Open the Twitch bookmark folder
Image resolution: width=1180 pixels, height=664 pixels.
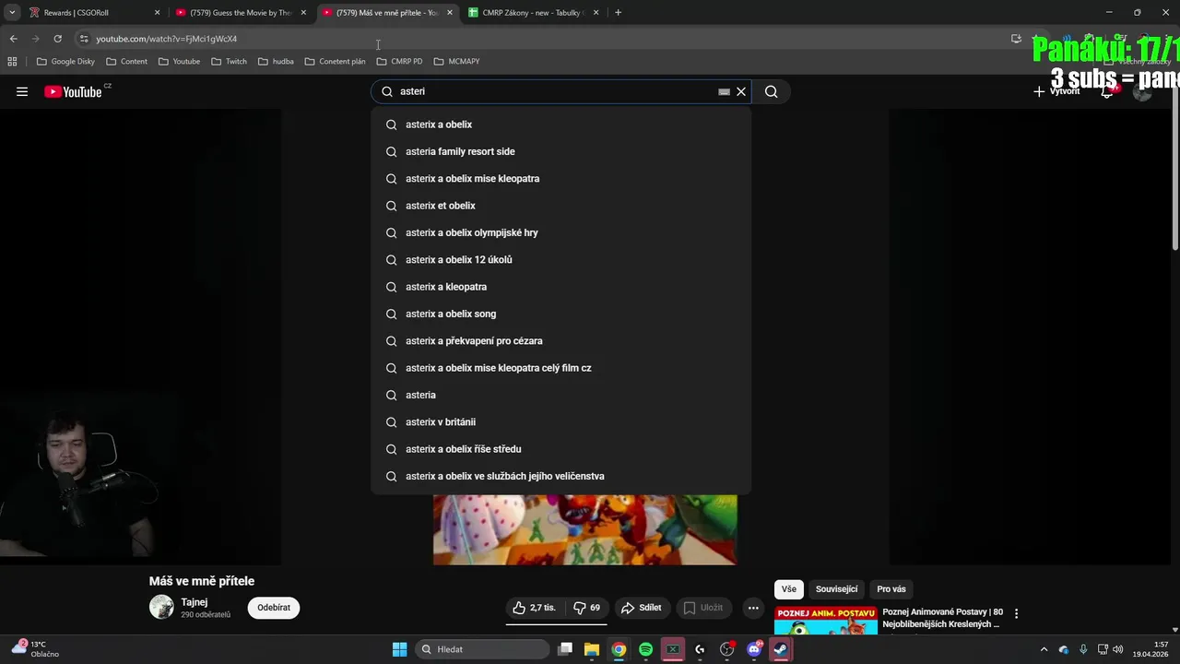click(x=230, y=61)
